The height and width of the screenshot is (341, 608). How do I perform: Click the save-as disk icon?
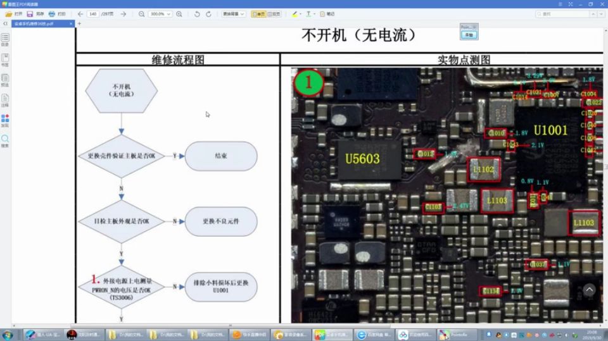pos(30,14)
